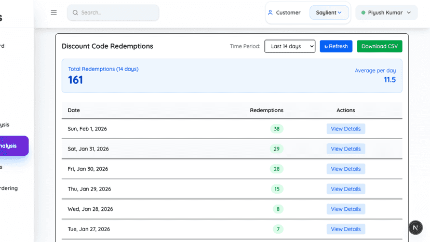Image resolution: width=430 pixels, height=242 pixels.
Task: Open the round N badge icon
Action: tap(415, 227)
